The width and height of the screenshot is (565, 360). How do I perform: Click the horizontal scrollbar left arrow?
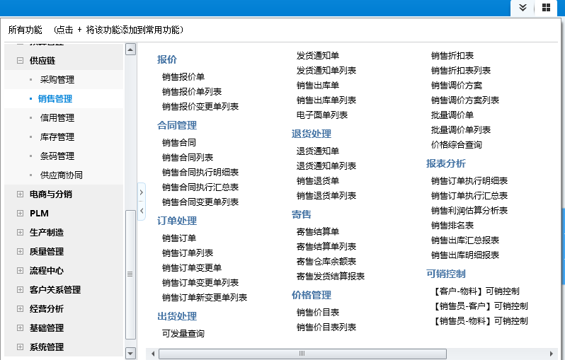click(x=152, y=353)
